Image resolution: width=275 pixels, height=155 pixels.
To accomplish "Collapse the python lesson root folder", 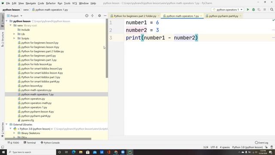I will click(7, 21).
